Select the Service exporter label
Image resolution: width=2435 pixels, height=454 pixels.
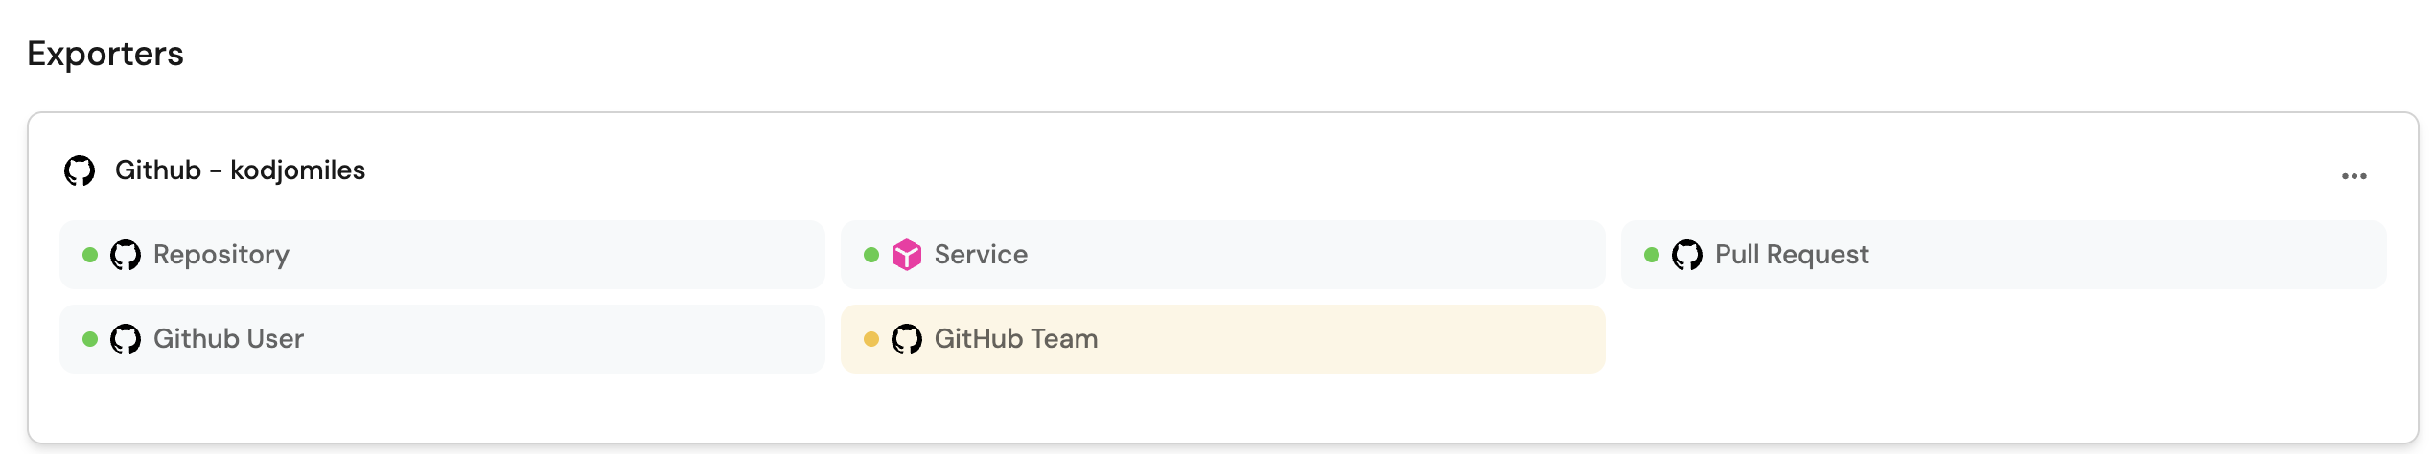pos(981,255)
